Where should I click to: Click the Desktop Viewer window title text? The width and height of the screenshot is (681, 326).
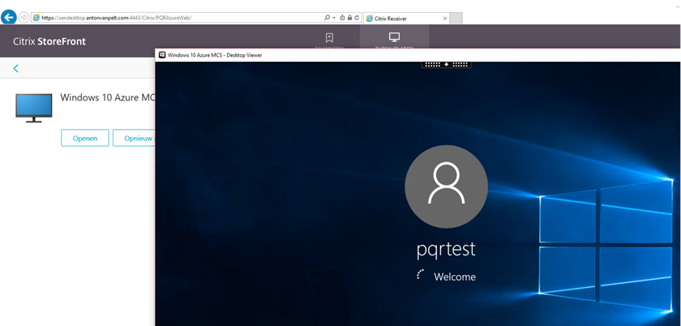pyautogui.click(x=215, y=55)
